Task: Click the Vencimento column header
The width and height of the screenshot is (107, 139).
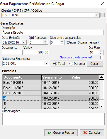Action: [x=56, y=77]
